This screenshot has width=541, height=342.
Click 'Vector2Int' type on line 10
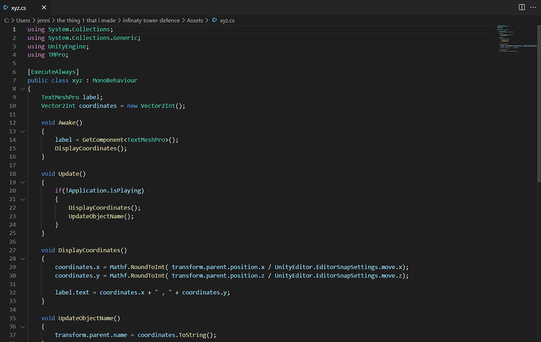pos(58,106)
